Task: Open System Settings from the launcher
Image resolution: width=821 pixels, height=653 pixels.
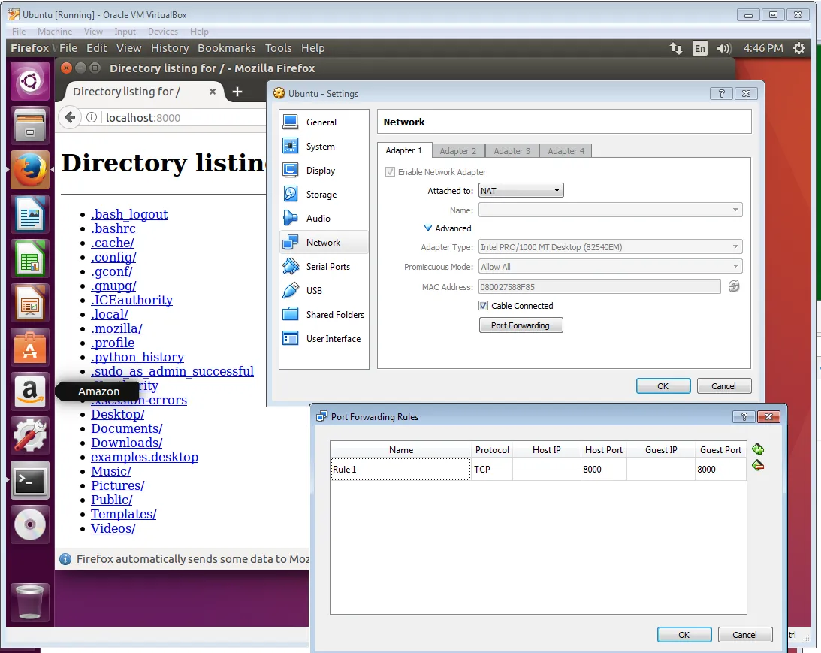Action: click(30, 436)
